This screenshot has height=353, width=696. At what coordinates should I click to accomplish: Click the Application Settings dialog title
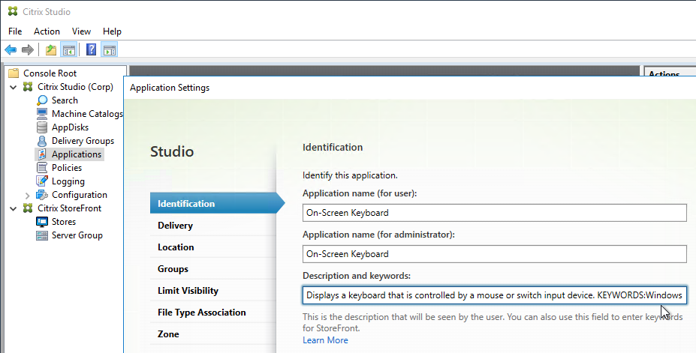coord(170,88)
